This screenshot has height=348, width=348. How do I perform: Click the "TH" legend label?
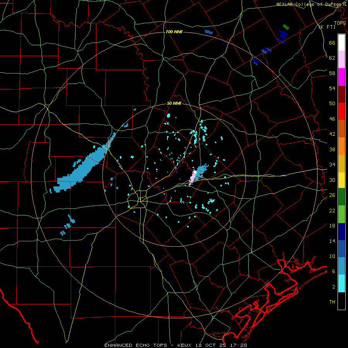click(332, 302)
